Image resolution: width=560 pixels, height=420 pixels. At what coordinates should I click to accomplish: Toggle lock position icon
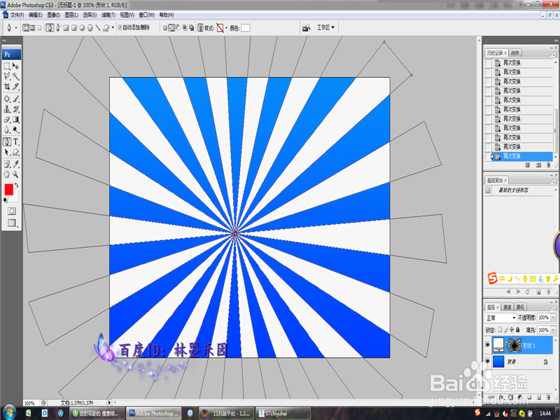pos(512,330)
